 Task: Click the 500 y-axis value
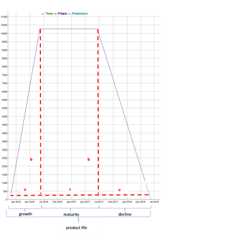(x=5, y=191)
